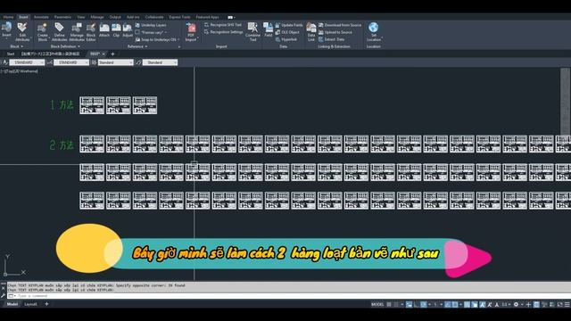Select the Clip reference tool

(116, 30)
